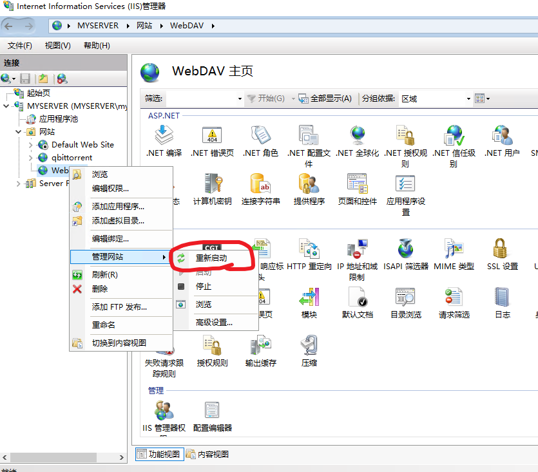Click the connections pane horizontal scrollbar thumb
The width and height of the screenshot is (538, 472).
click(53, 457)
